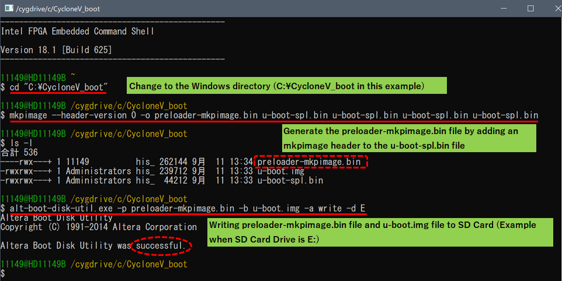Image resolution: width=562 pixels, height=281 pixels.
Task: Click the final empty '$' prompt
Action: (x=3, y=274)
